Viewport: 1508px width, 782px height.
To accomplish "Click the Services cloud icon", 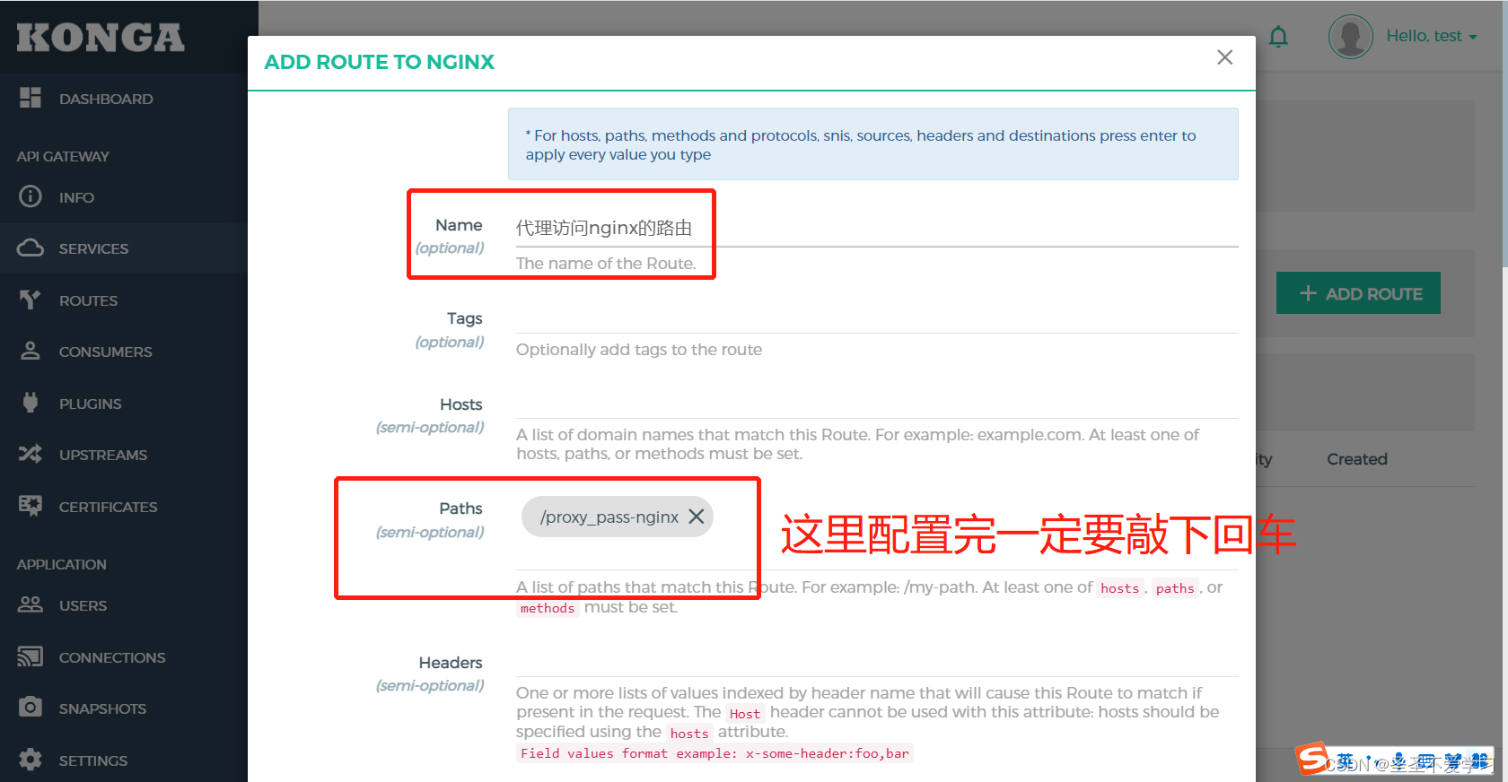I will click(x=31, y=248).
